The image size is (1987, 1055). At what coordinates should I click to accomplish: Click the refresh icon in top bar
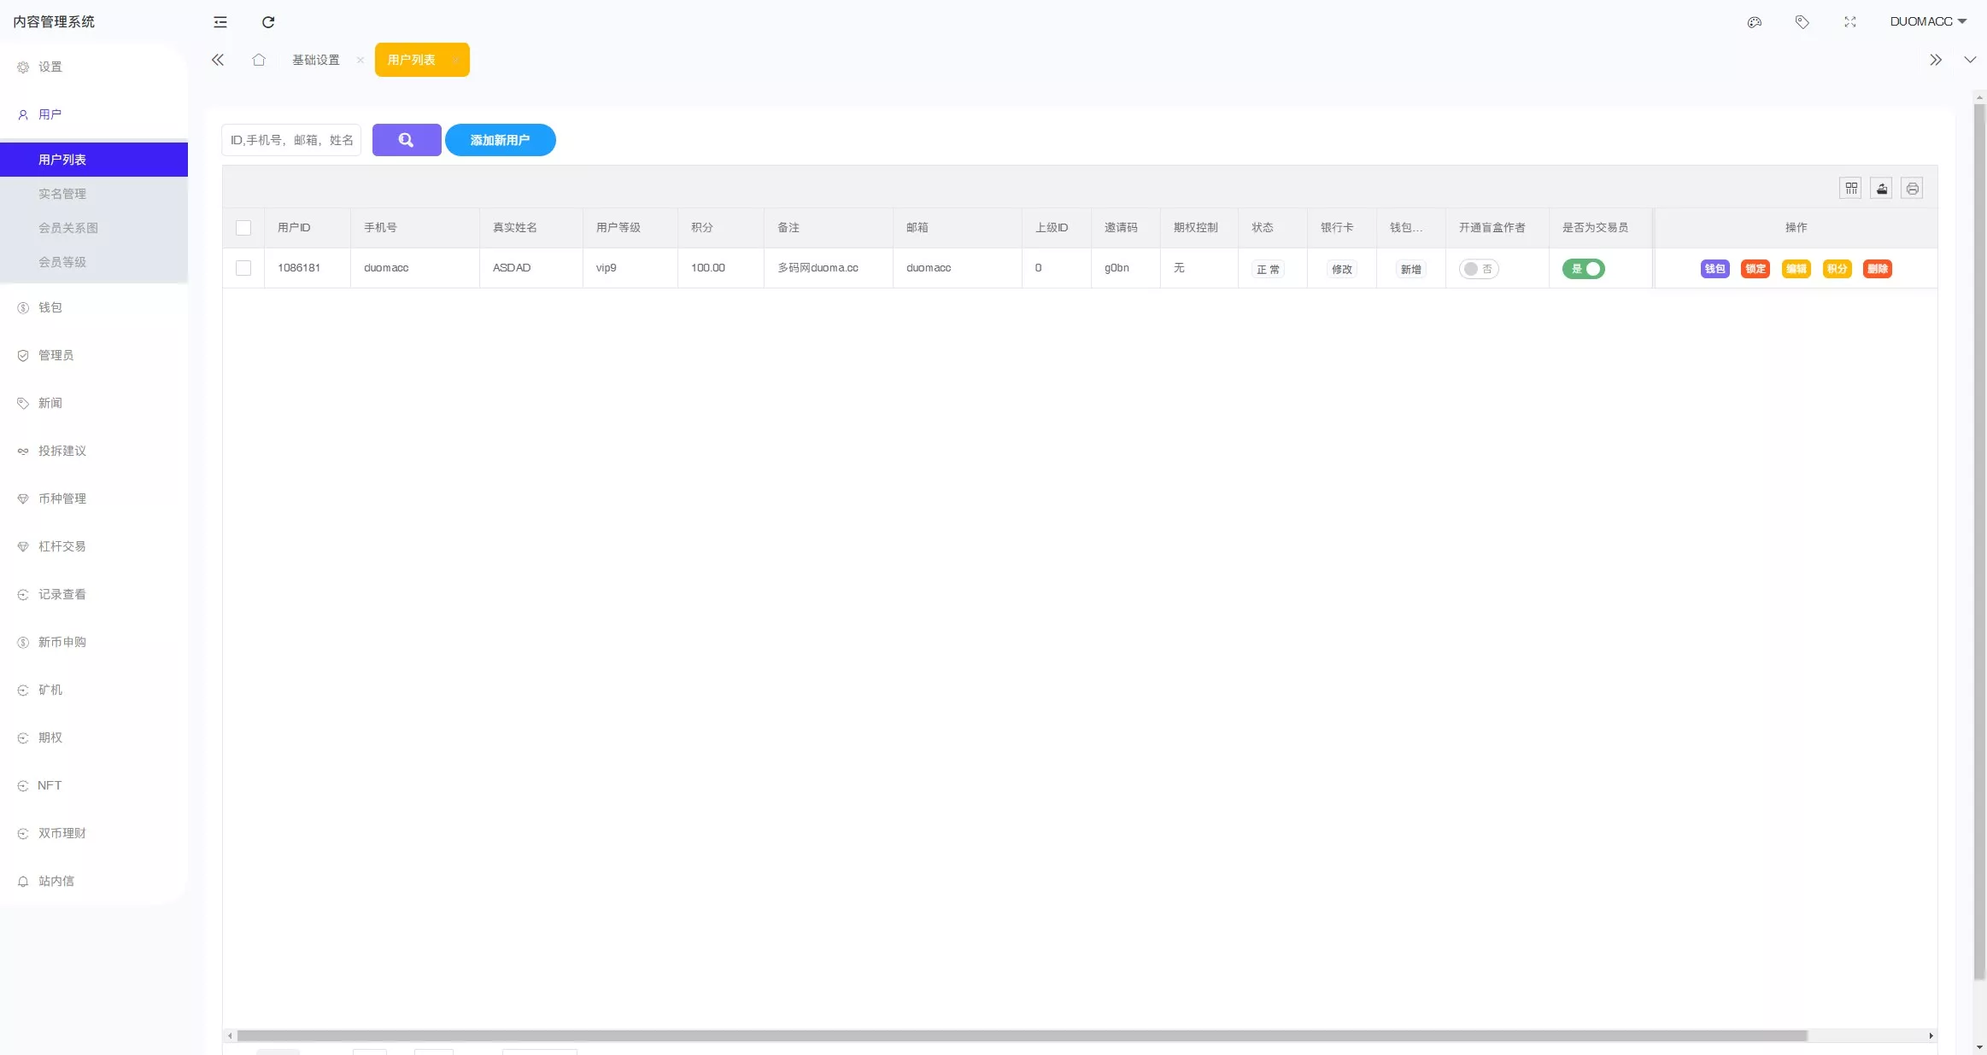268,22
